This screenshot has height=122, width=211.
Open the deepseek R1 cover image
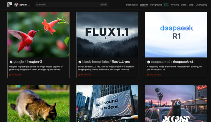[176, 35]
